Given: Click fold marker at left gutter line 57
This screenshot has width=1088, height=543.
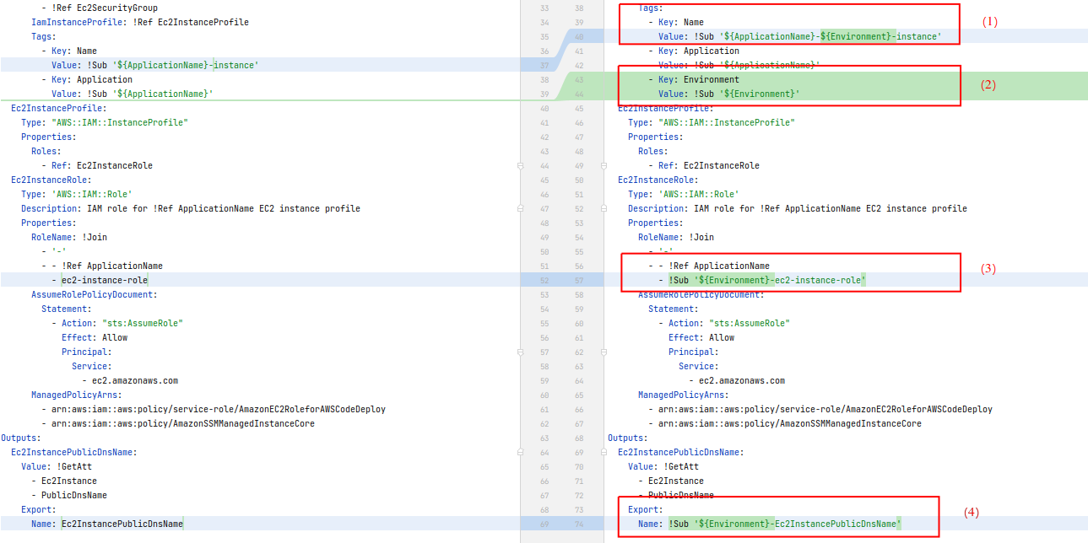Looking at the screenshot, I should click(520, 352).
